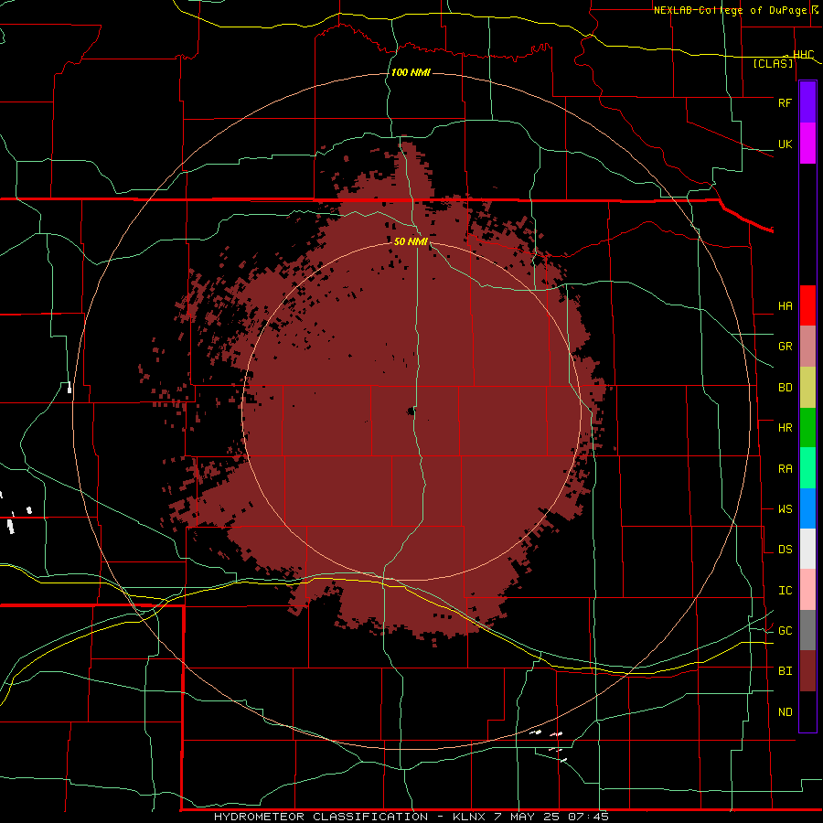Click the ND legend label

(x=785, y=711)
